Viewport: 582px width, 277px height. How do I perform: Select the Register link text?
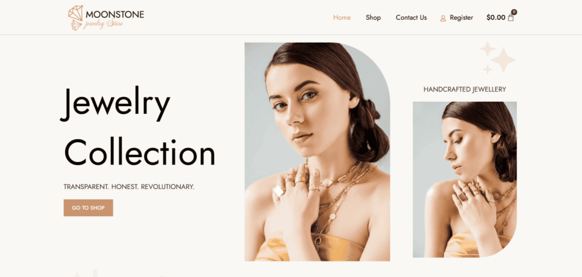point(462,18)
